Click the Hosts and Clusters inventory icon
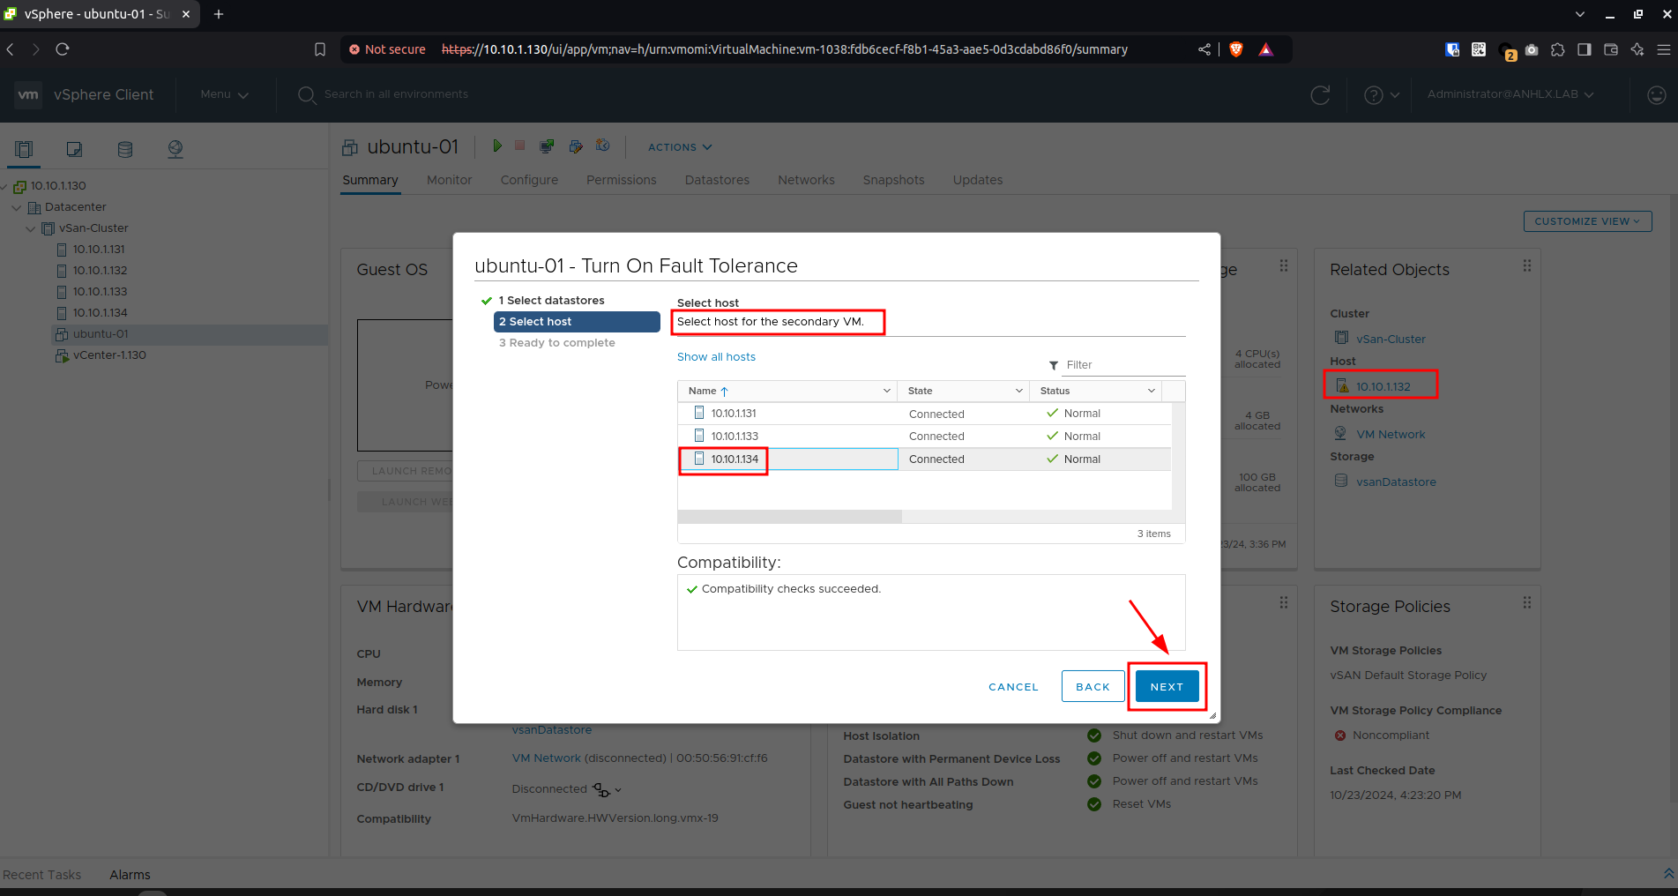 pos(24,149)
